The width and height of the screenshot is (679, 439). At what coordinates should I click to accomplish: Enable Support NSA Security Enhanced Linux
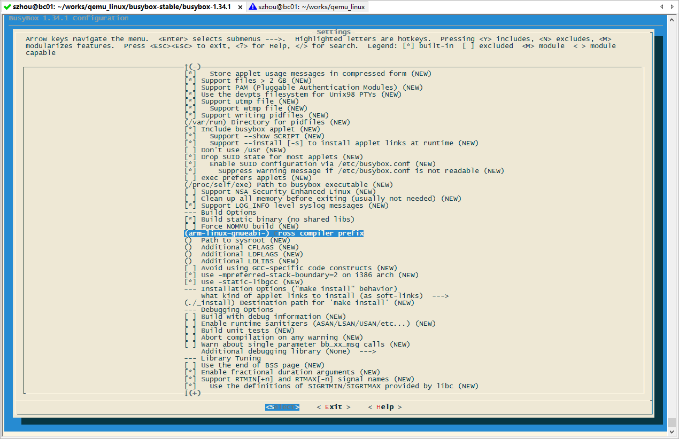[280, 192]
